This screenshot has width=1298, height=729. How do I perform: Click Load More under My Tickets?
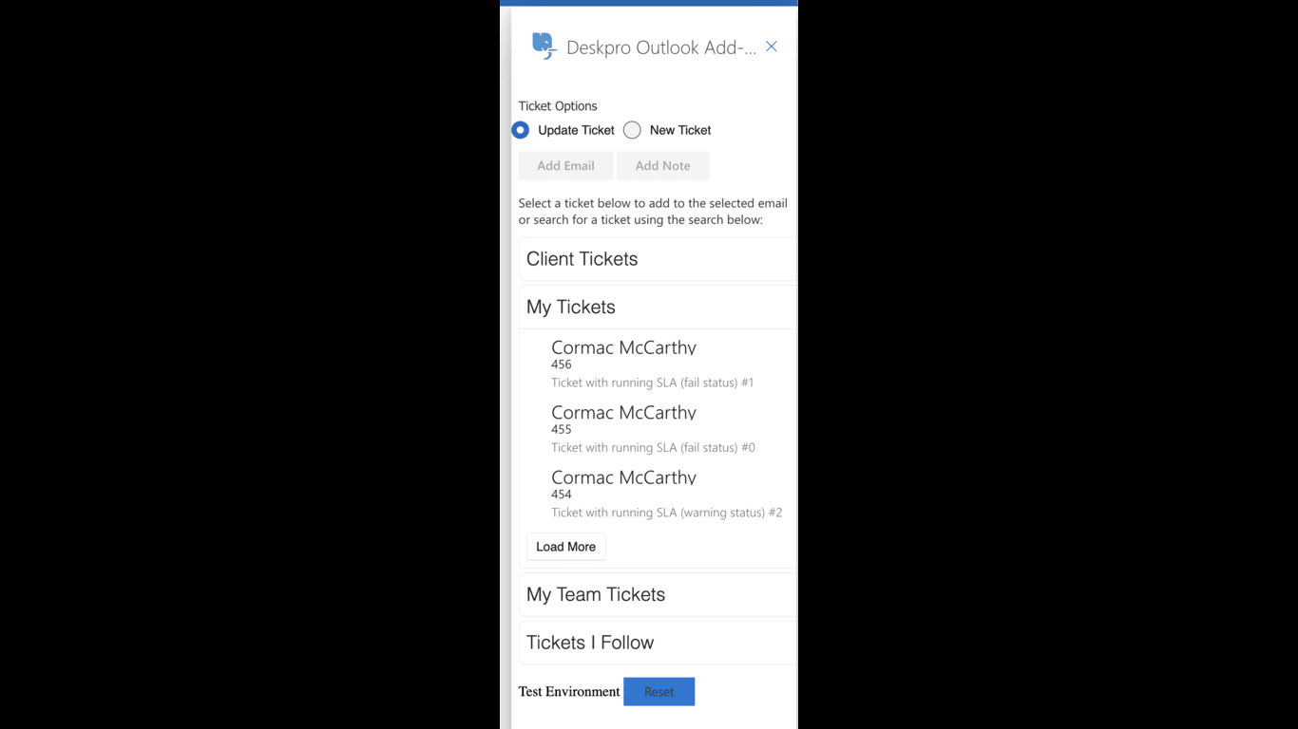coord(566,547)
